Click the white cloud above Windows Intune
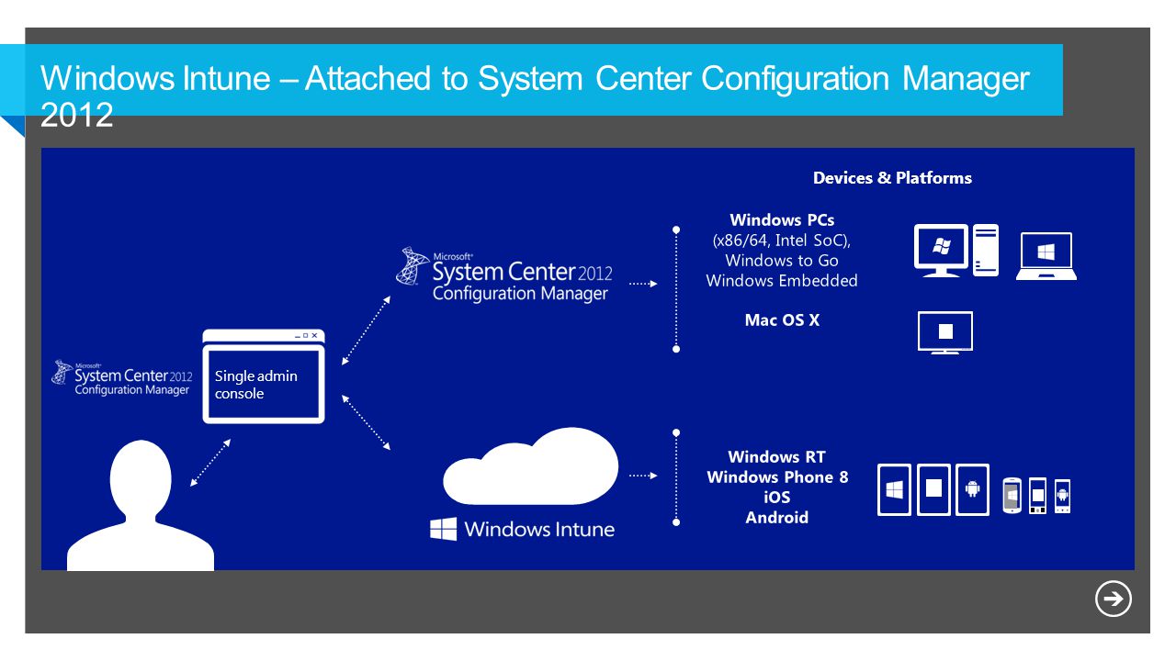The image size is (1176, 661). [x=531, y=466]
